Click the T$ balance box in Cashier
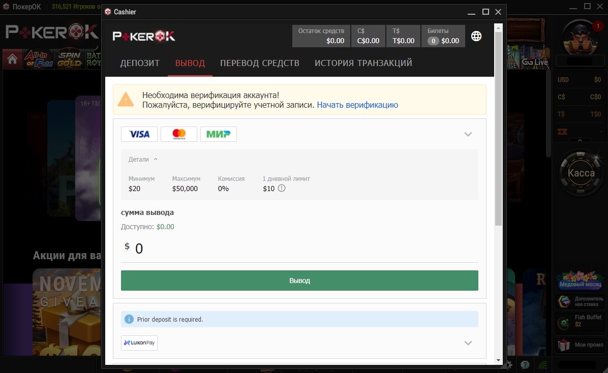 [403, 36]
